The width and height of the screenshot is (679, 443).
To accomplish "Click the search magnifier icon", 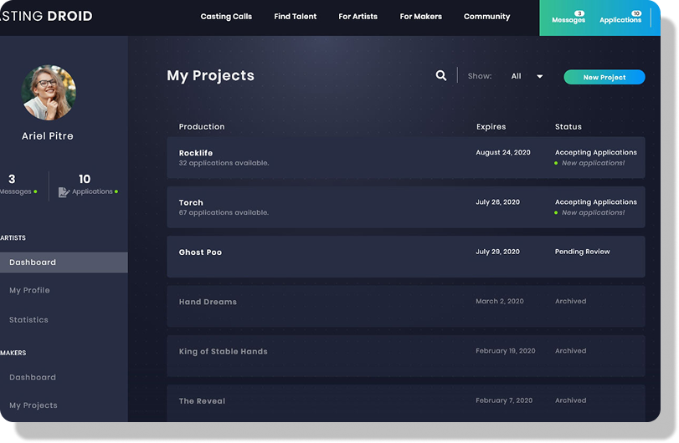I will (441, 75).
